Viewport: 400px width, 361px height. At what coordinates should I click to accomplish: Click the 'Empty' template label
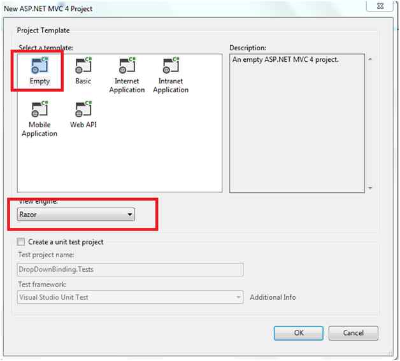[39, 81]
